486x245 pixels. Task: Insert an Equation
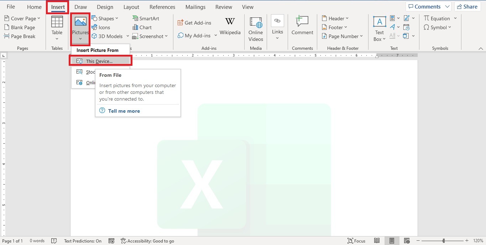(437, 18)
